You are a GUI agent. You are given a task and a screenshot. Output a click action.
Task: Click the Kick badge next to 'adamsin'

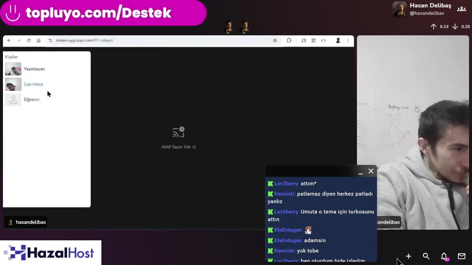270,240
